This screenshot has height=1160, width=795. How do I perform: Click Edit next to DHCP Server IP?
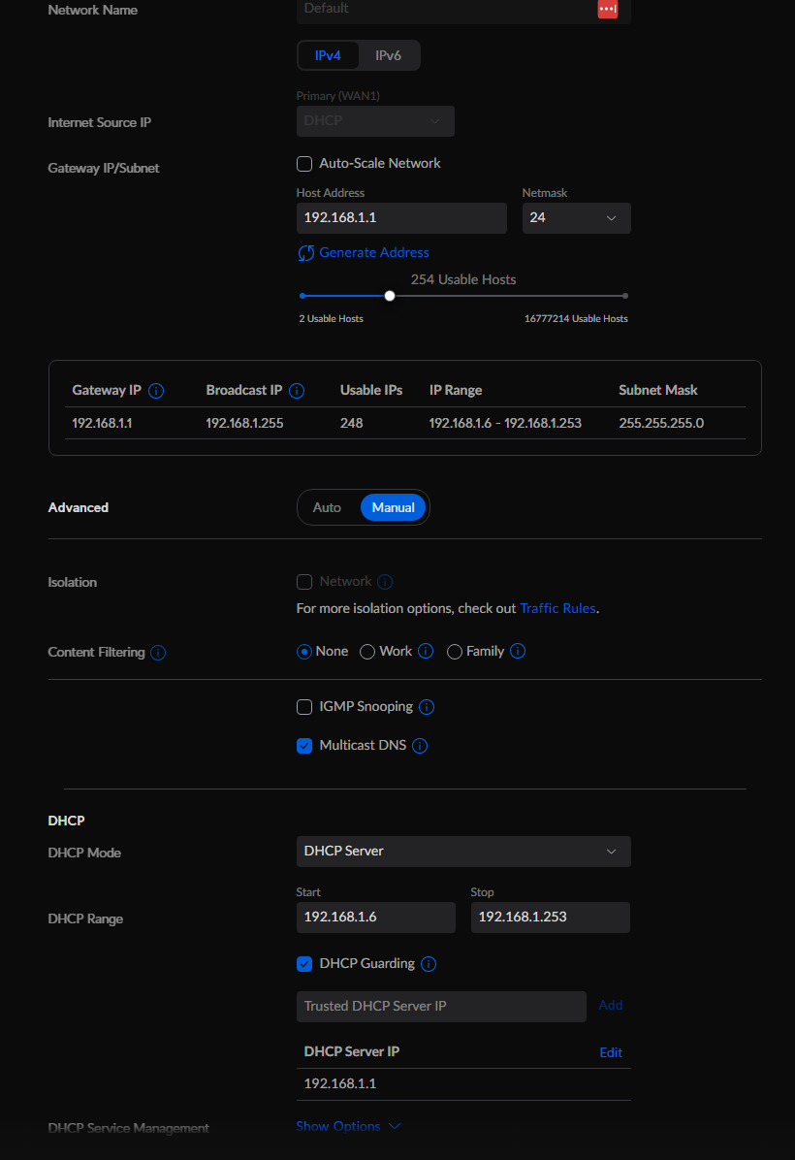click(x=611, y=1052)
